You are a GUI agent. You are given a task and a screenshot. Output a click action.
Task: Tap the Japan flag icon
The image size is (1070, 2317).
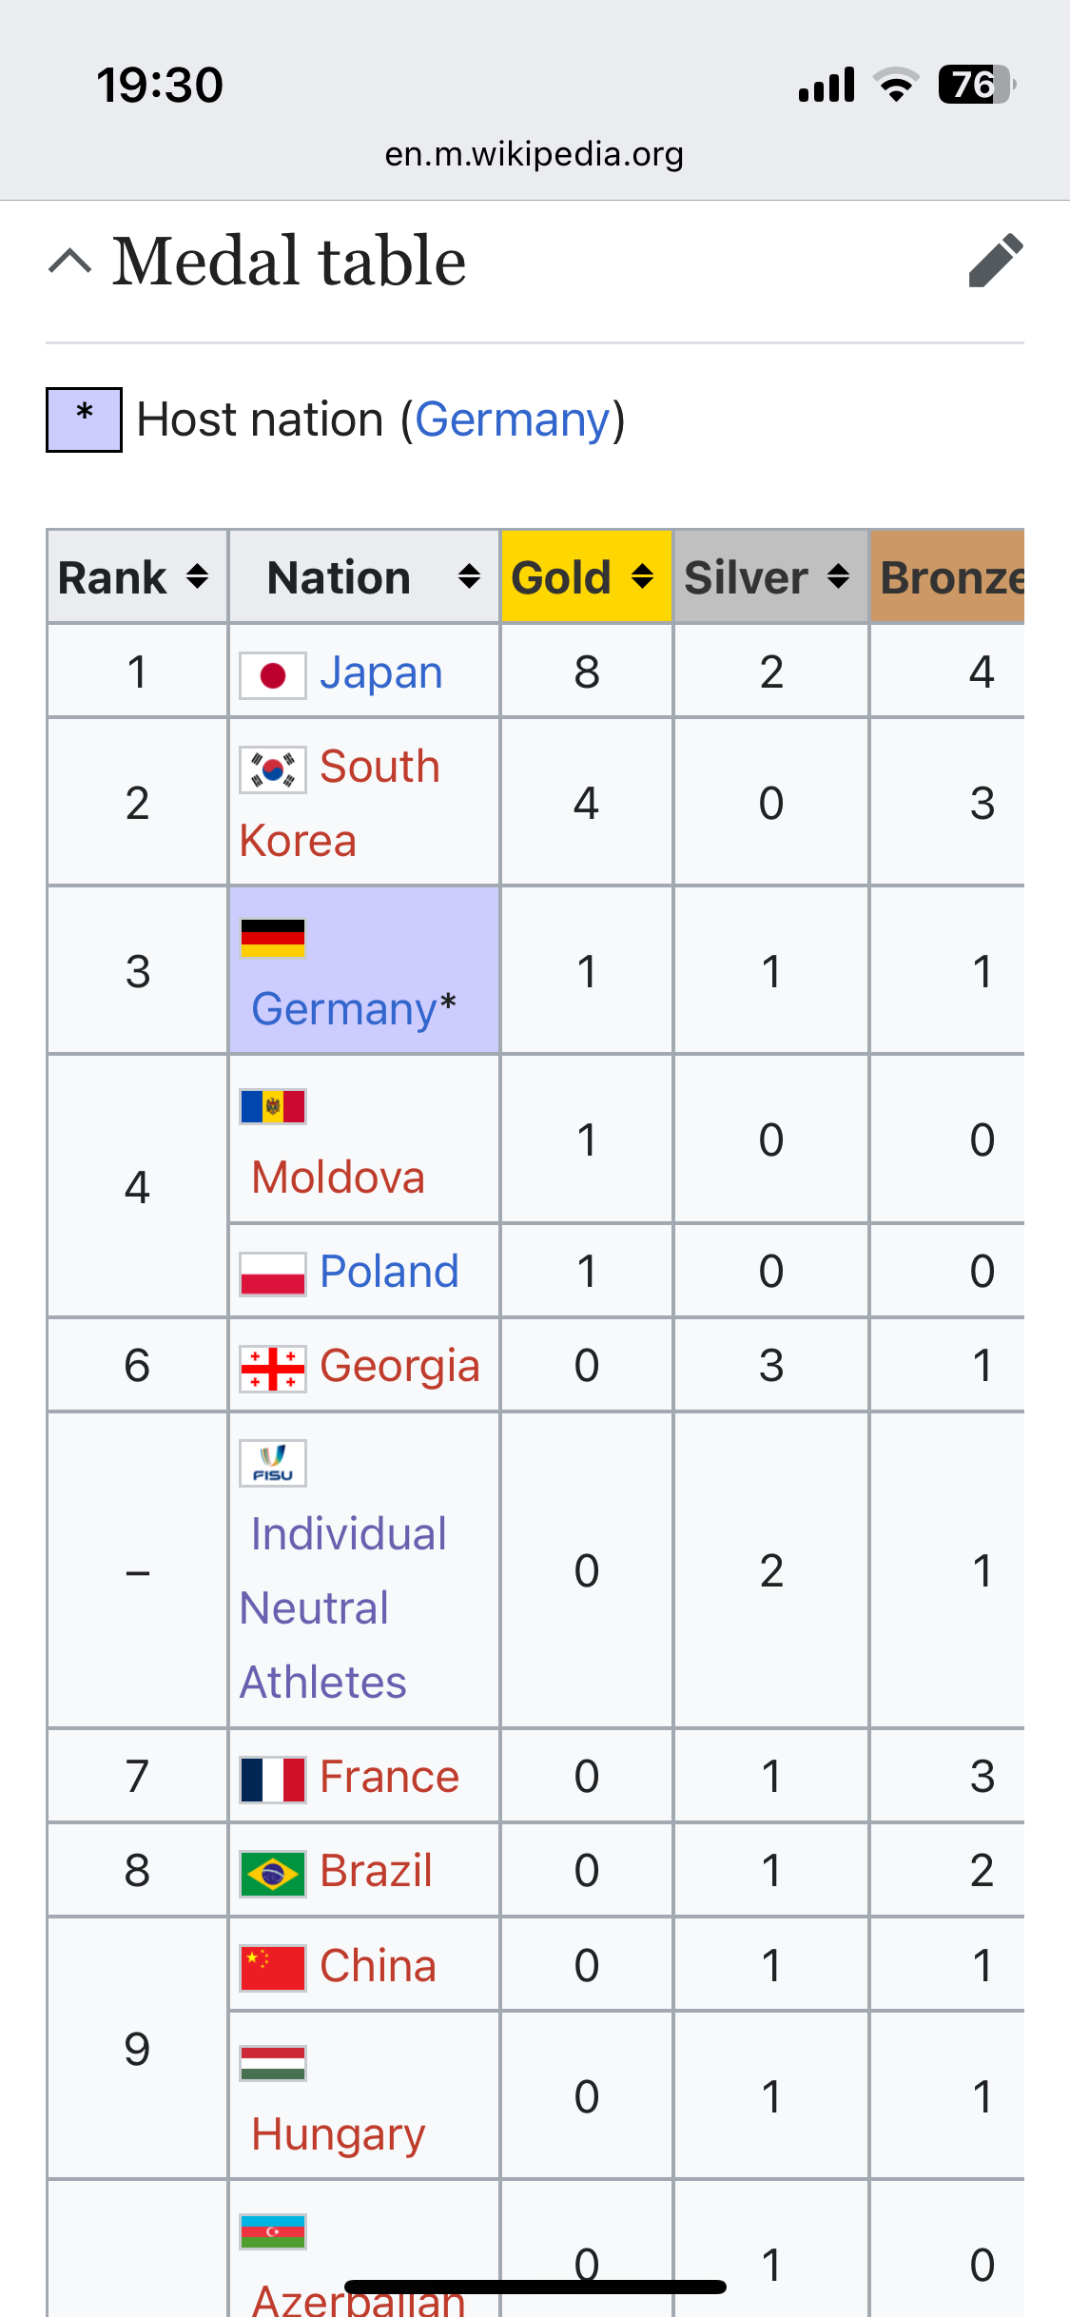click(273, 675)
